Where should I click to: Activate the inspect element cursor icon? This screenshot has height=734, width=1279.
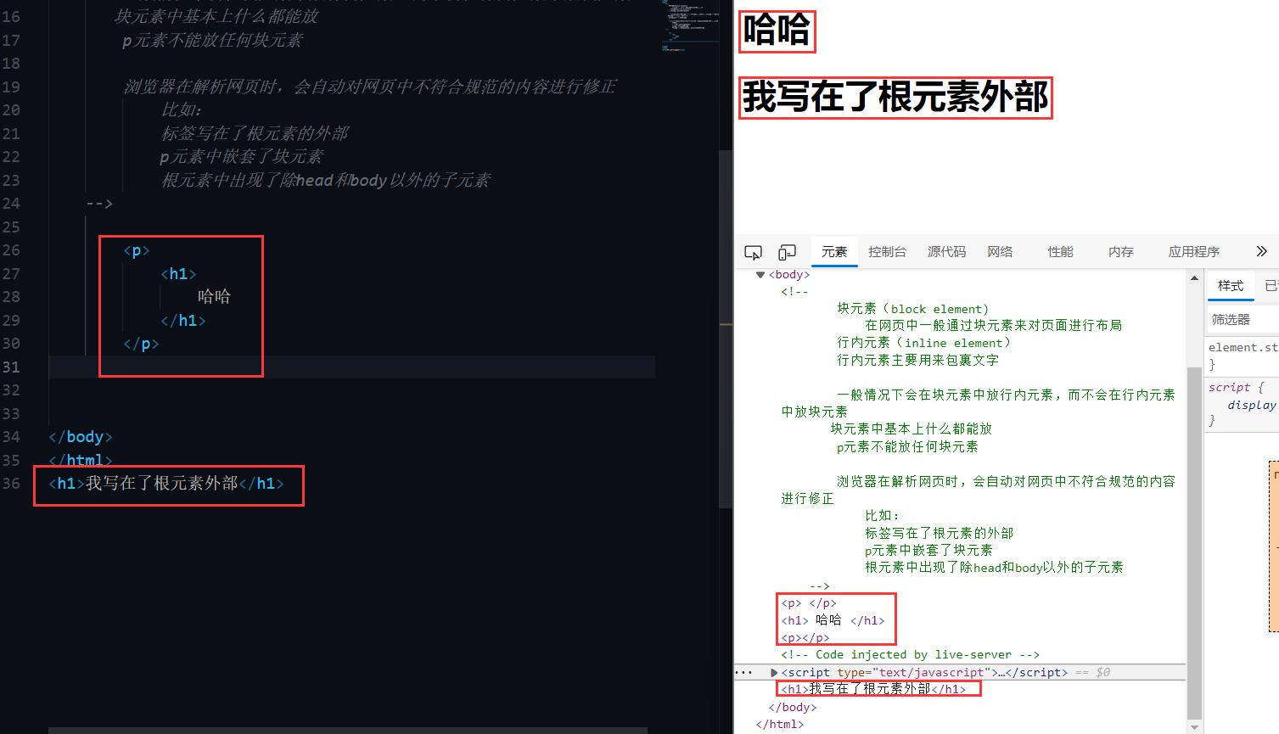click(753, 251)
